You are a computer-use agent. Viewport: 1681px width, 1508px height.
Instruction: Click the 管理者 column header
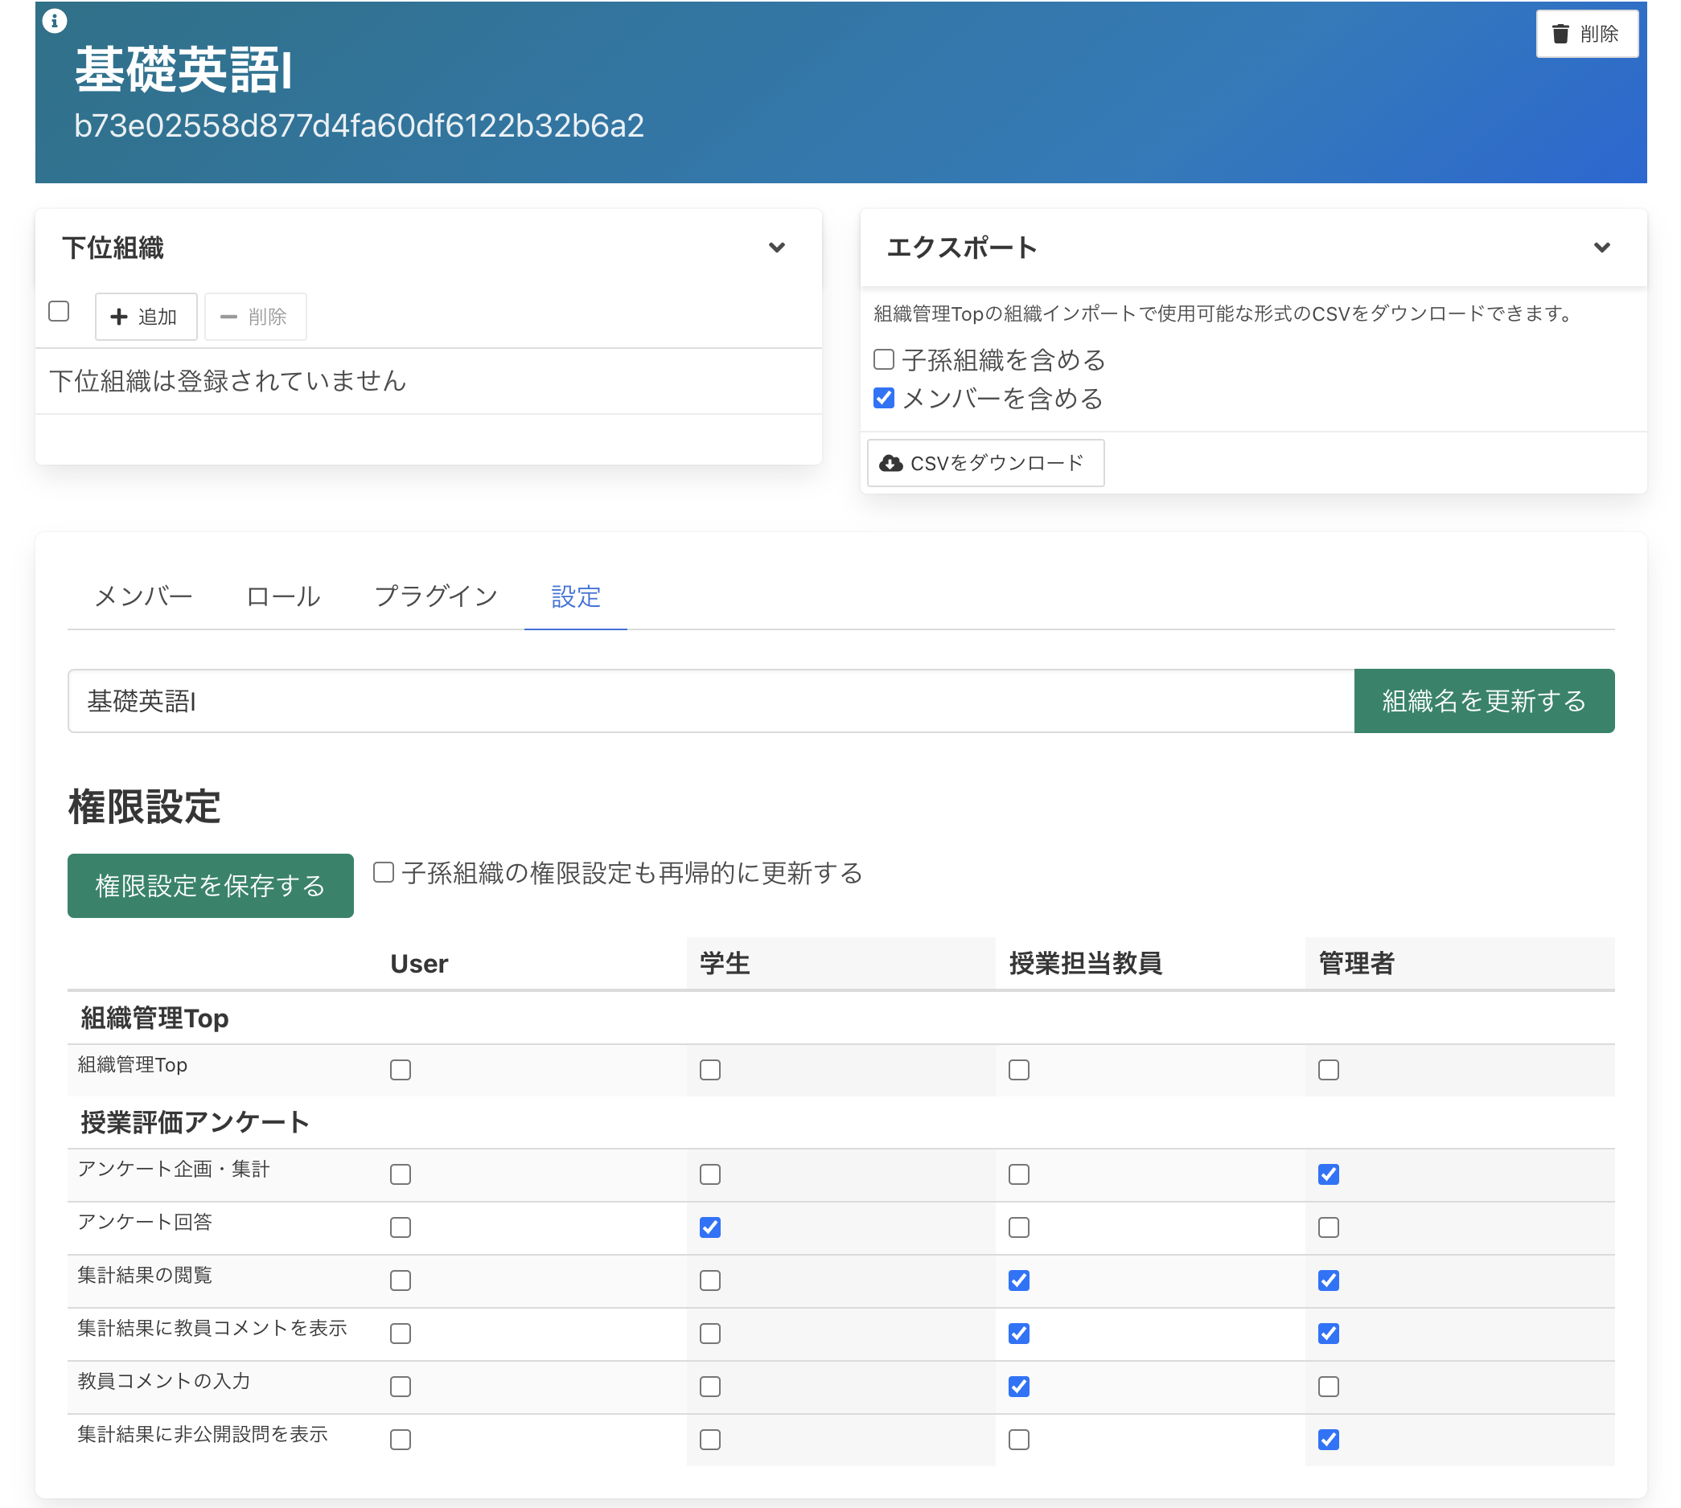[x=1356, y=964]
